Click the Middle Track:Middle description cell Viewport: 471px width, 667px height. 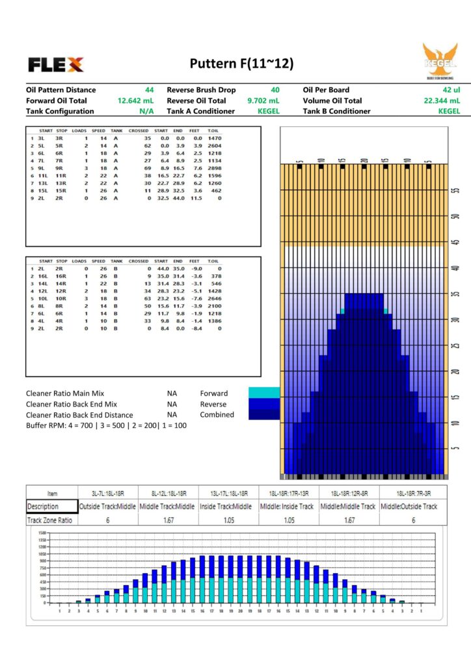coord(167,506)
